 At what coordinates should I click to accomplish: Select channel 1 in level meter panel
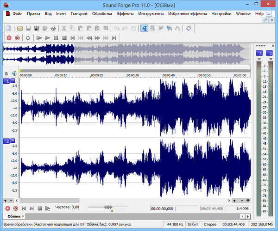point(259,54)
